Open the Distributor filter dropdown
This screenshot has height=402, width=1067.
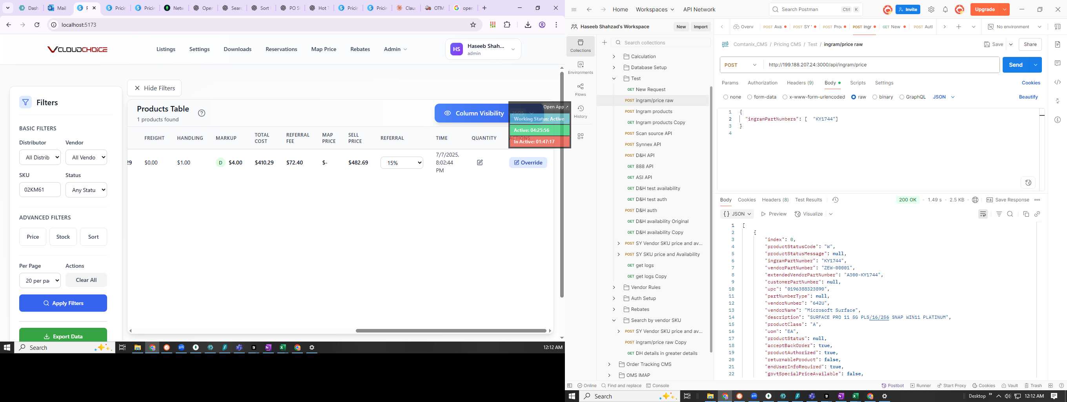click(x=40, y=157)
